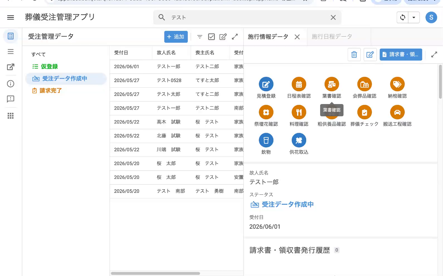Click the 粗供養品確認 label

(332, 124)
